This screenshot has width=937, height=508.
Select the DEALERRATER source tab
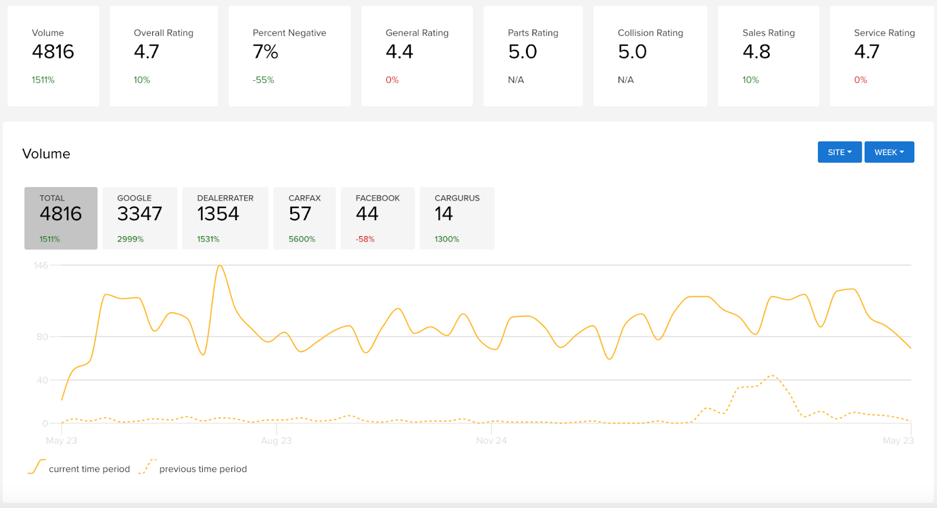coord(225,218)
